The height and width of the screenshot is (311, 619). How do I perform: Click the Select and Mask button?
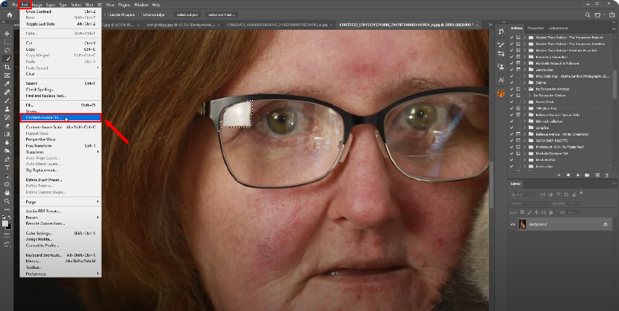221,15
